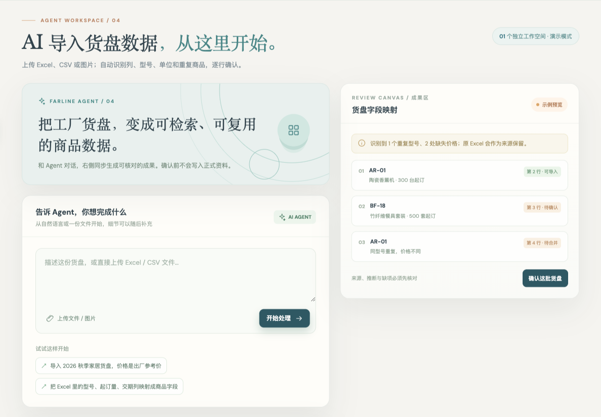Viewport: 601px width, 417px height.
Task: Click the 确认这批货盘 button
Action: click(545, 279)
